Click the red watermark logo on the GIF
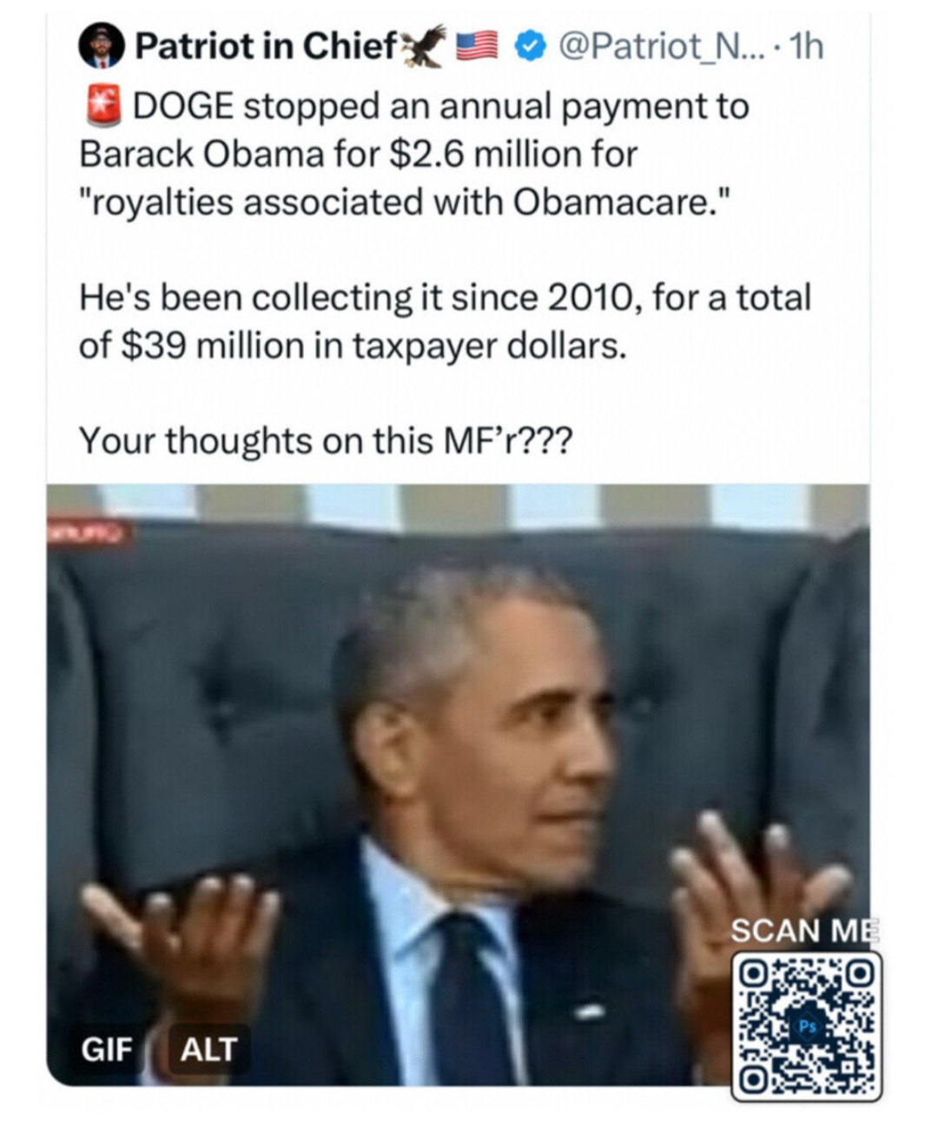 point(90,532)
